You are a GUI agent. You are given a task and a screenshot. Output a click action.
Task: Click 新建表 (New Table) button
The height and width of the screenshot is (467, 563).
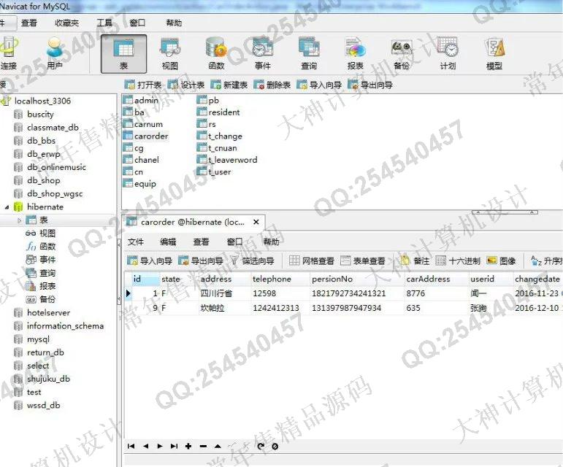(229, 85)
